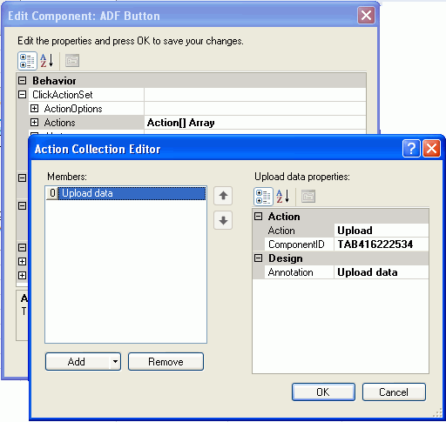Viewport: 446px width, 422px height.
Task: Click the Annotation value Upload data
Action: click(x=382, y=272)
